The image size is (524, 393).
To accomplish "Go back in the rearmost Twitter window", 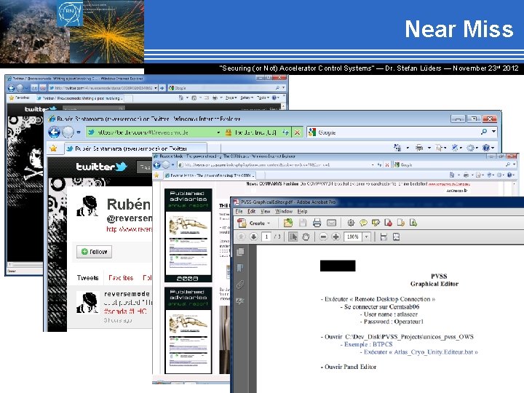I will [x=12, y=88].
